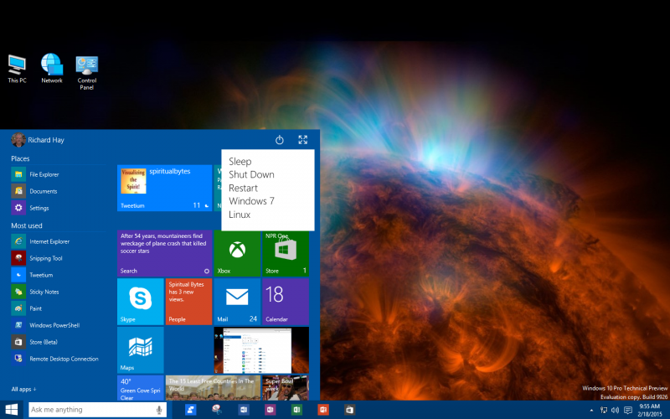Click microphone icon in search box
The height and width of the screenshot is (419, 670).
coord(159,410)
